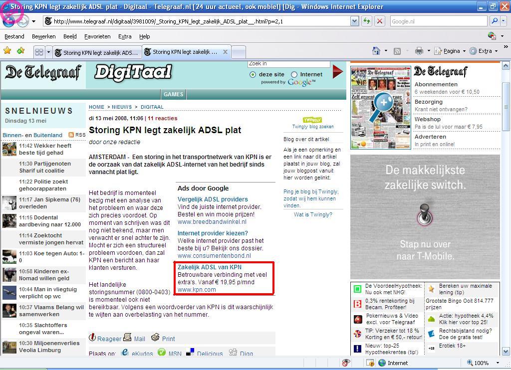Screen dimensions: 511x370
Task: Click the 'Zoek in' site search field
Action: coord(289,64)
